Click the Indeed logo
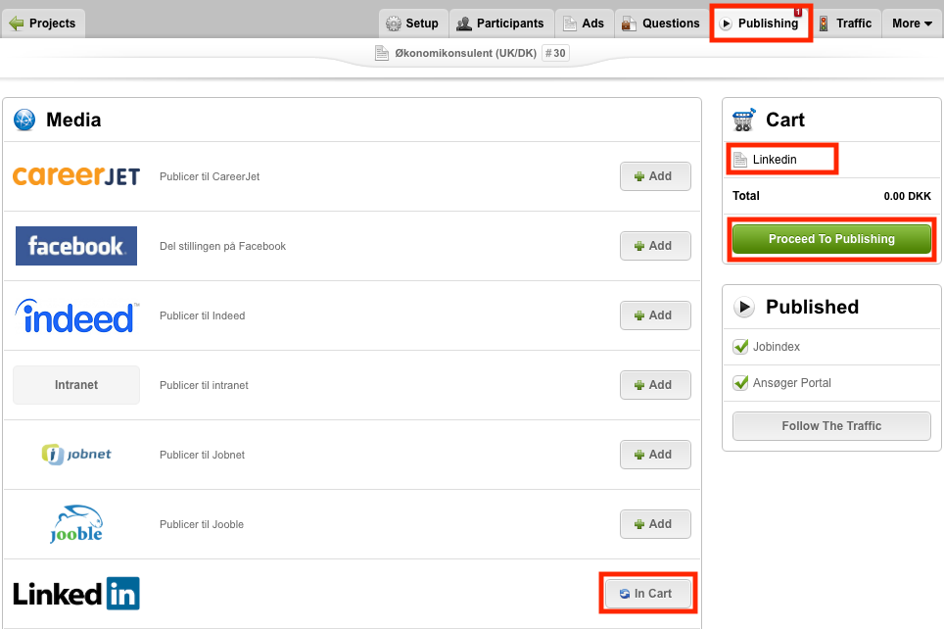This screenshot has width=944, height=629. coord(76,316)
